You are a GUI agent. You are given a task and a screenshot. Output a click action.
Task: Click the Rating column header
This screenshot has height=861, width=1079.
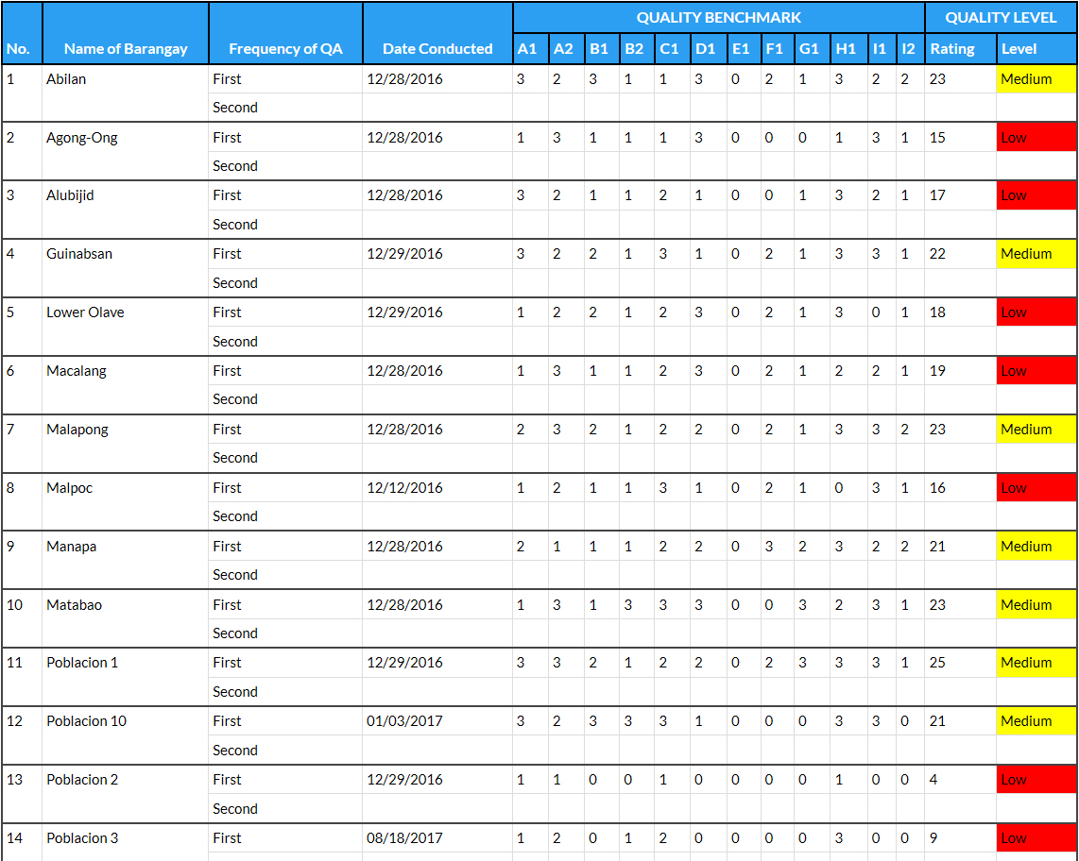tap(961, 49)
